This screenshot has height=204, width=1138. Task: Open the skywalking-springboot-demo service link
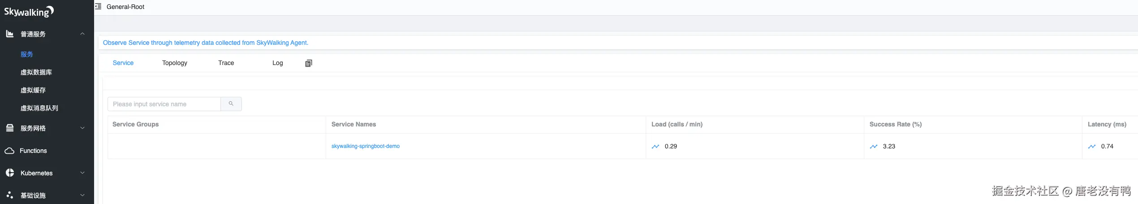366,147
